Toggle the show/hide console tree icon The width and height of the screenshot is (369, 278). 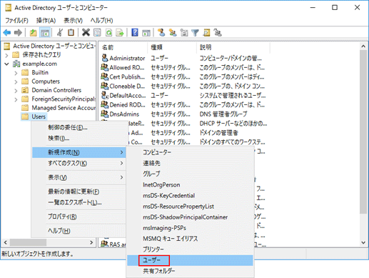click(45, 32)
